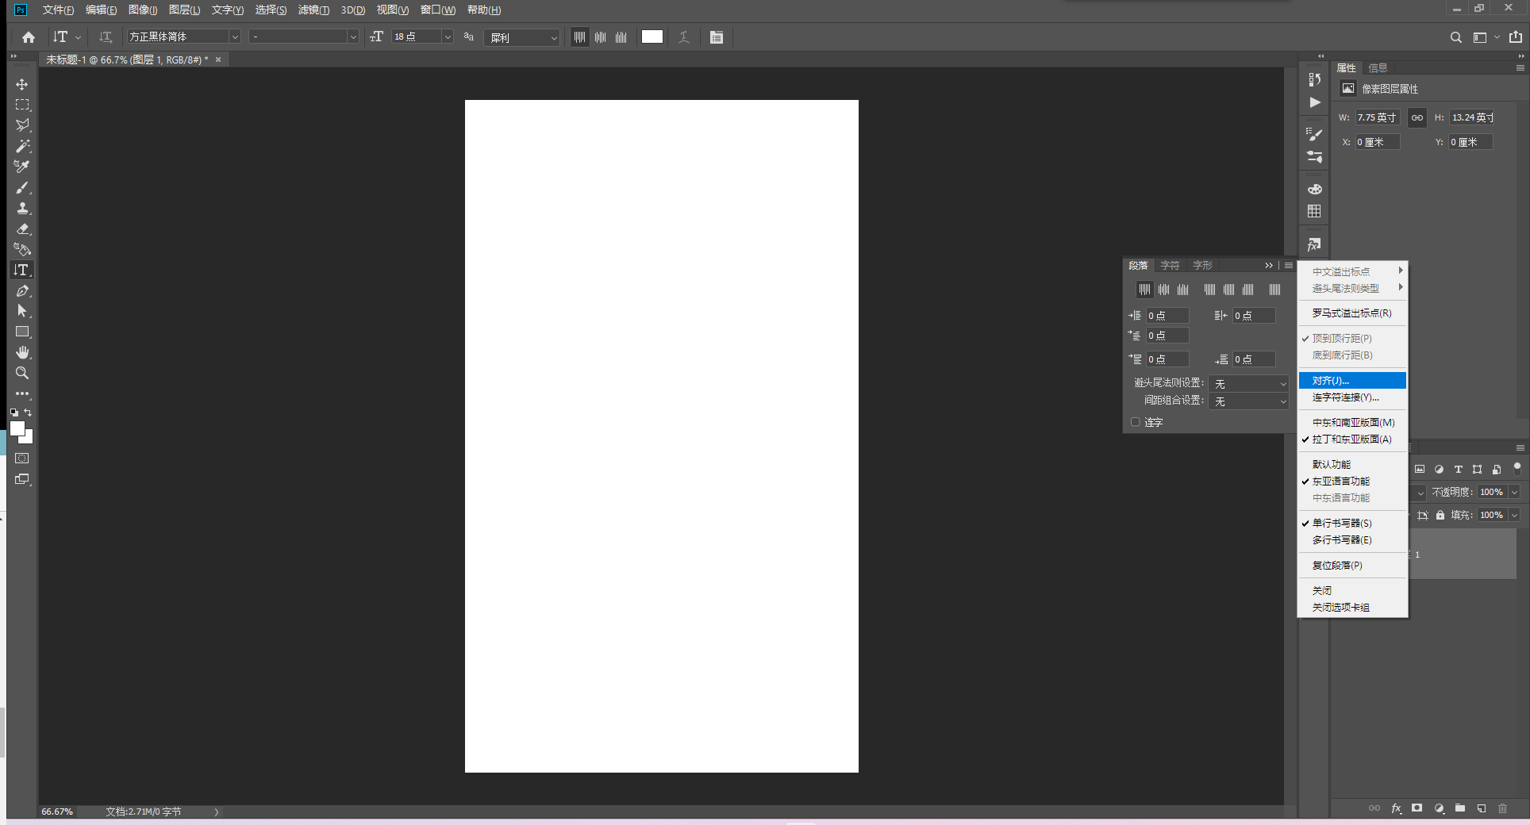This screenshot has width=1530, height=825.
Task: Click the W width field 7.75 英寸
Action: [1377, 117]
